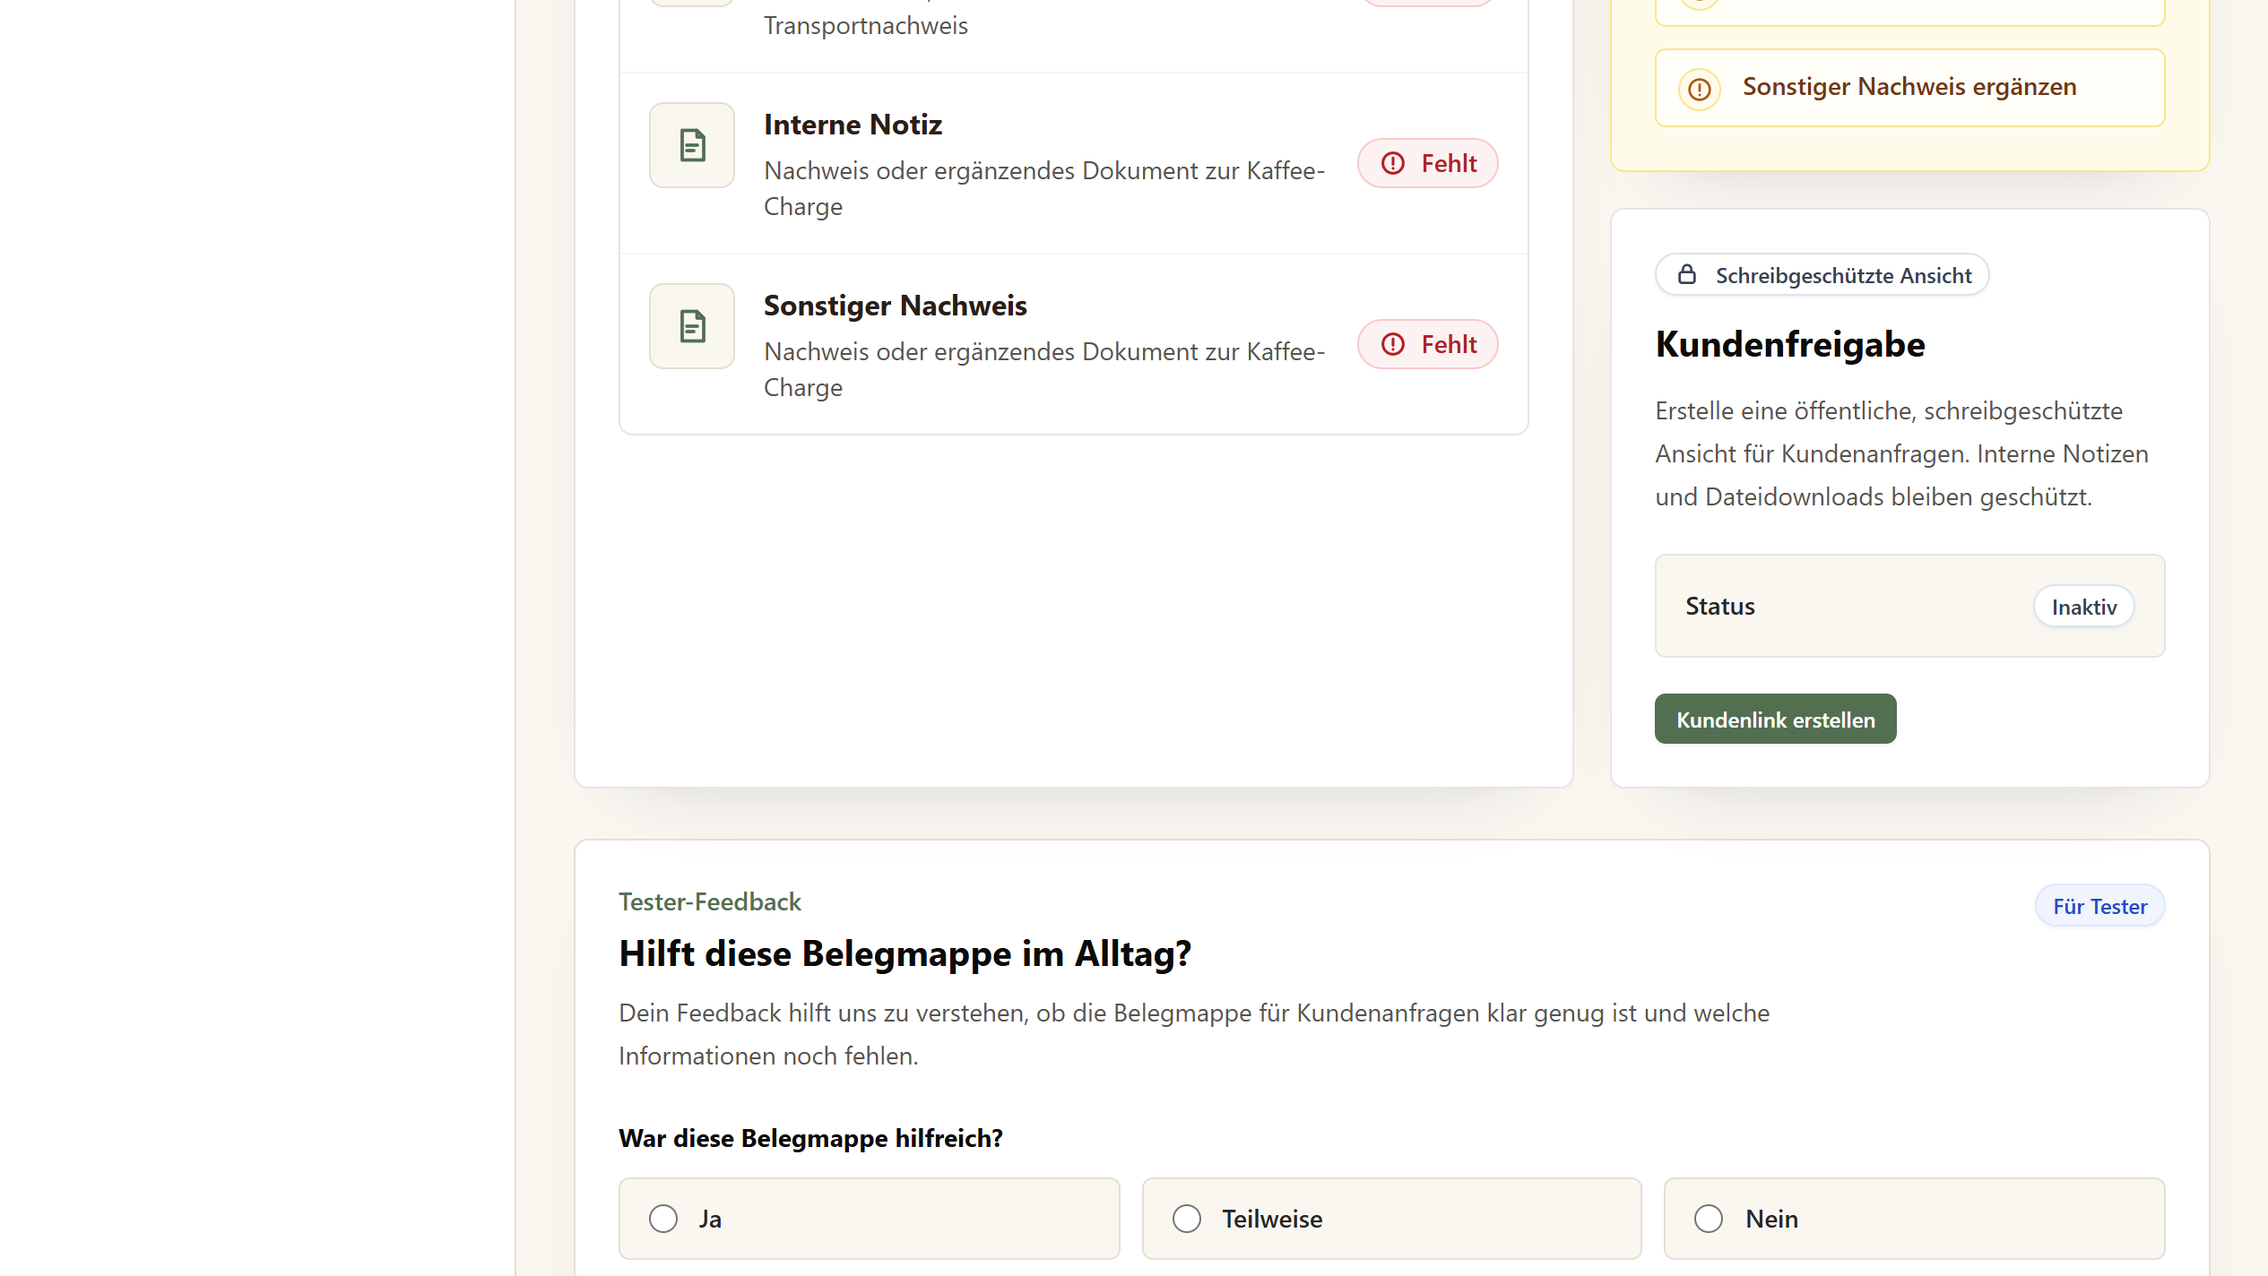Click the Status label in Kundenfreigabe

tap(1719, 607)
